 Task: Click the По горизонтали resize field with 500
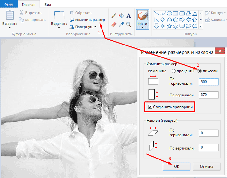209,82
